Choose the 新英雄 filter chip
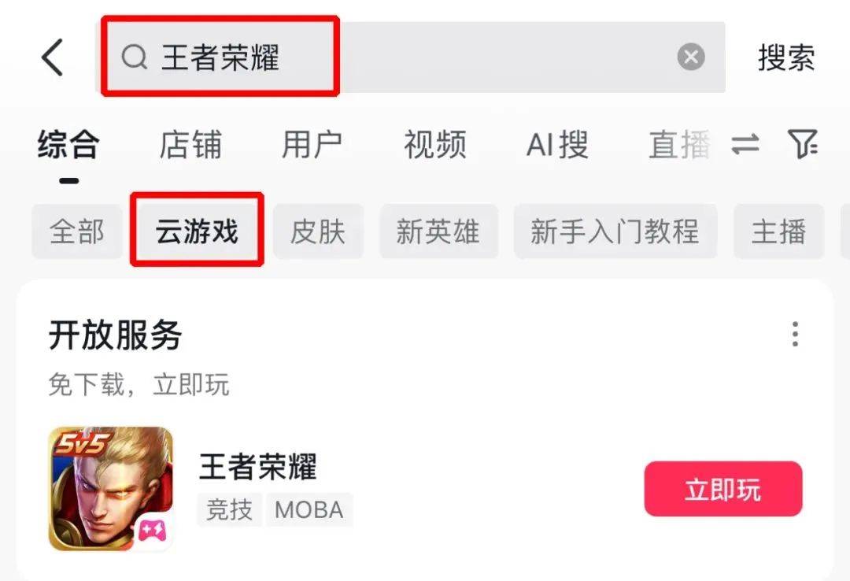 [438, 231]
